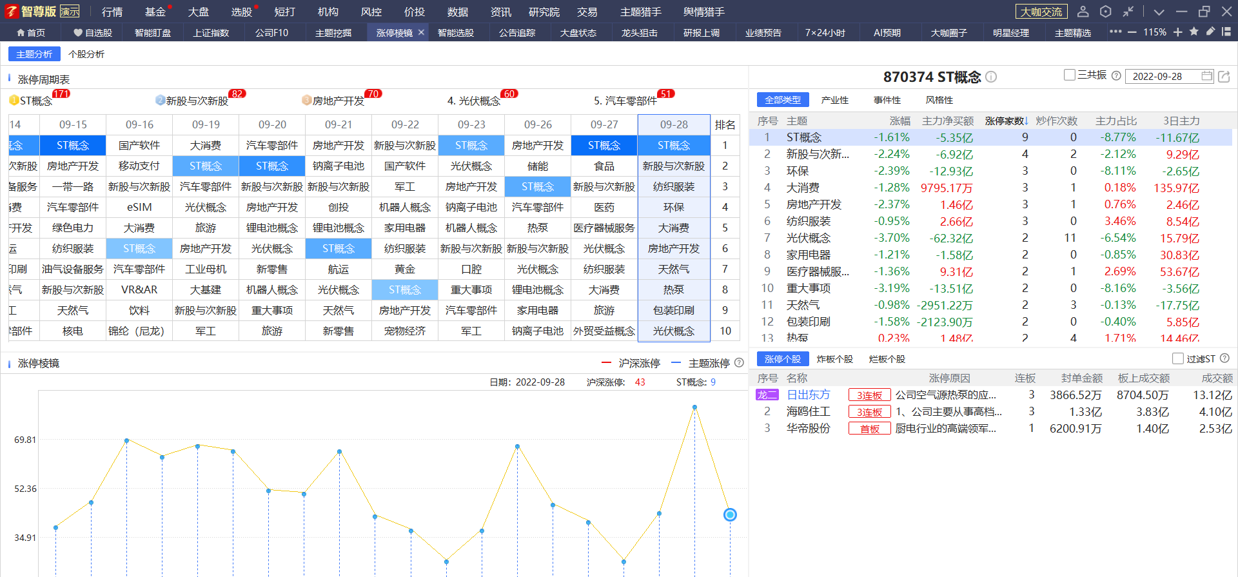Select the 烂板个股 tab
1238x577 pixels.
click(x=887, y=359)
